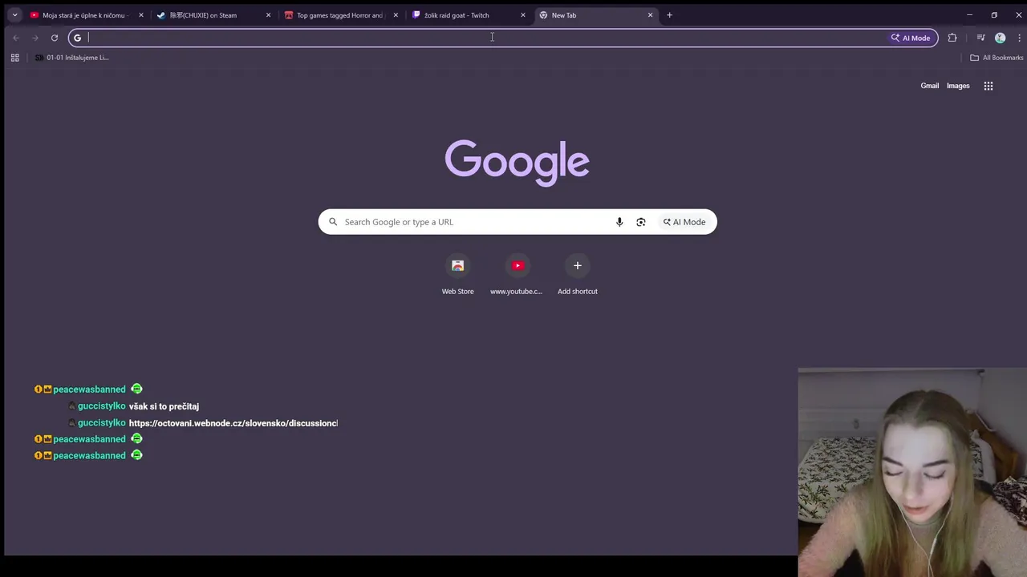
Task: Open the Extensions puzzle icon
Action: (x=952, y=38)
